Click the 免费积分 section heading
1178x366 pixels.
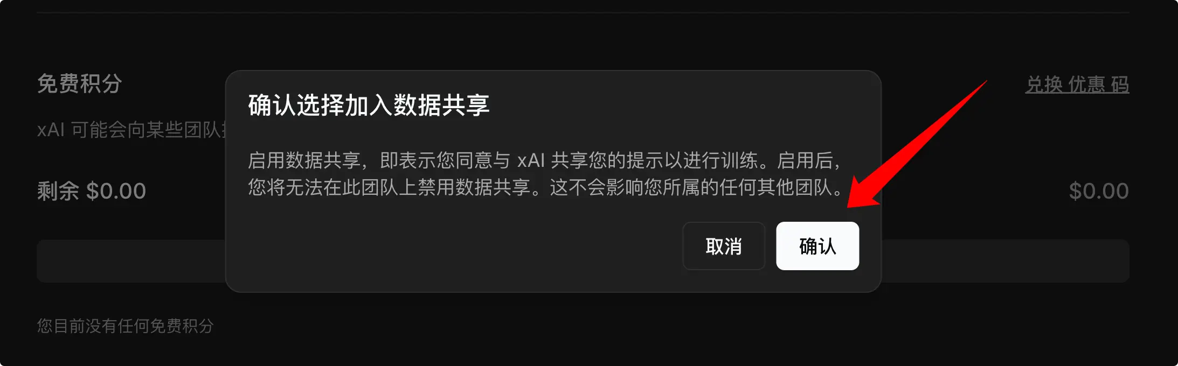tap(80, 84)
